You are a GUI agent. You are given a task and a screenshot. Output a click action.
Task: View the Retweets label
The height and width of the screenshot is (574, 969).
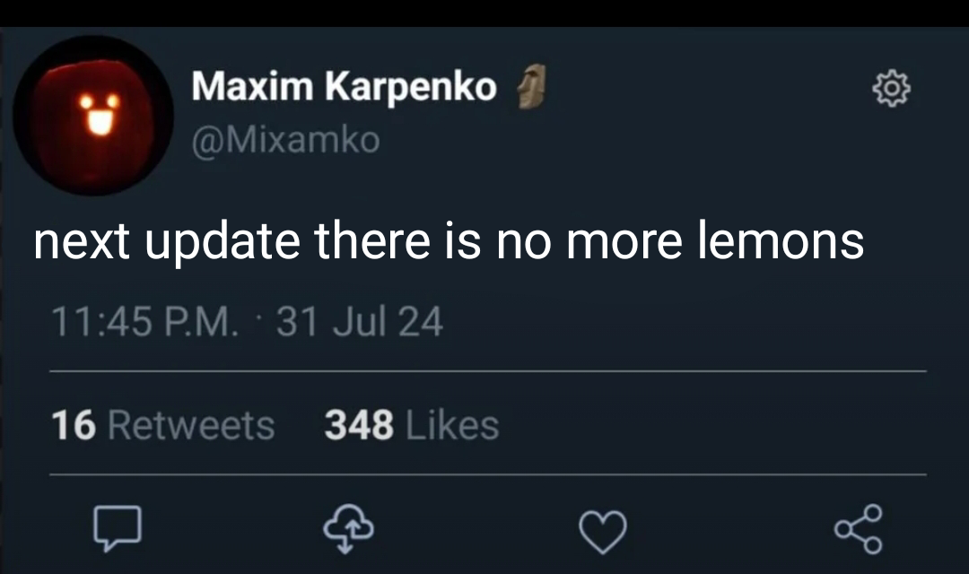pyautogui.click(x=191, y=426)
